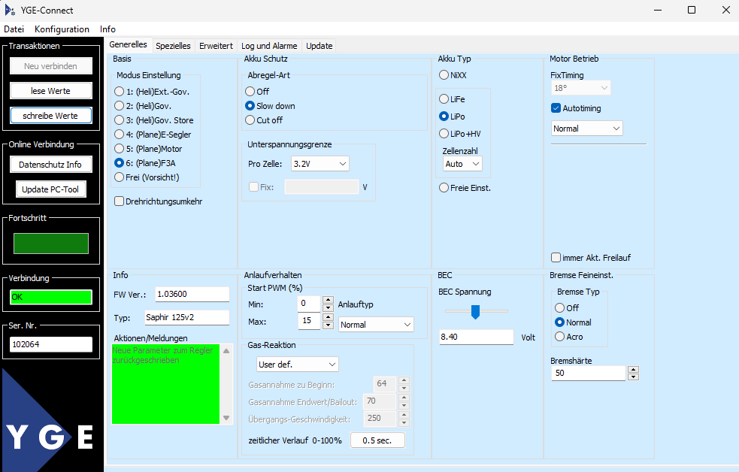This screenshot has height=472, width=739.
Task: Decrease the Bremshärte value
Action: [634, 377]
